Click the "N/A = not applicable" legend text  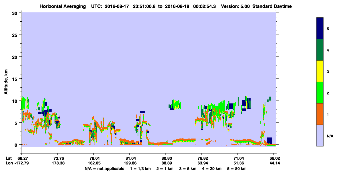click(104, 169)
